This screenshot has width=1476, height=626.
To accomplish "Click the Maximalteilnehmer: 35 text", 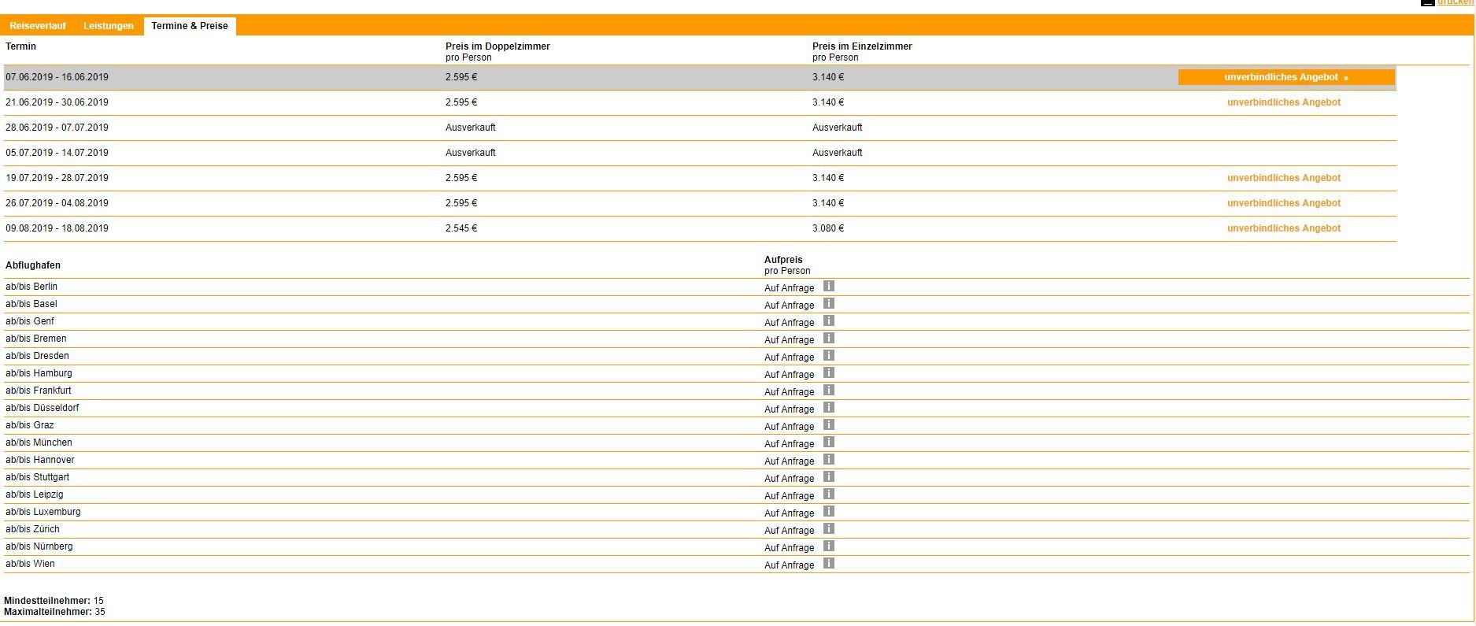I will 54,612.
